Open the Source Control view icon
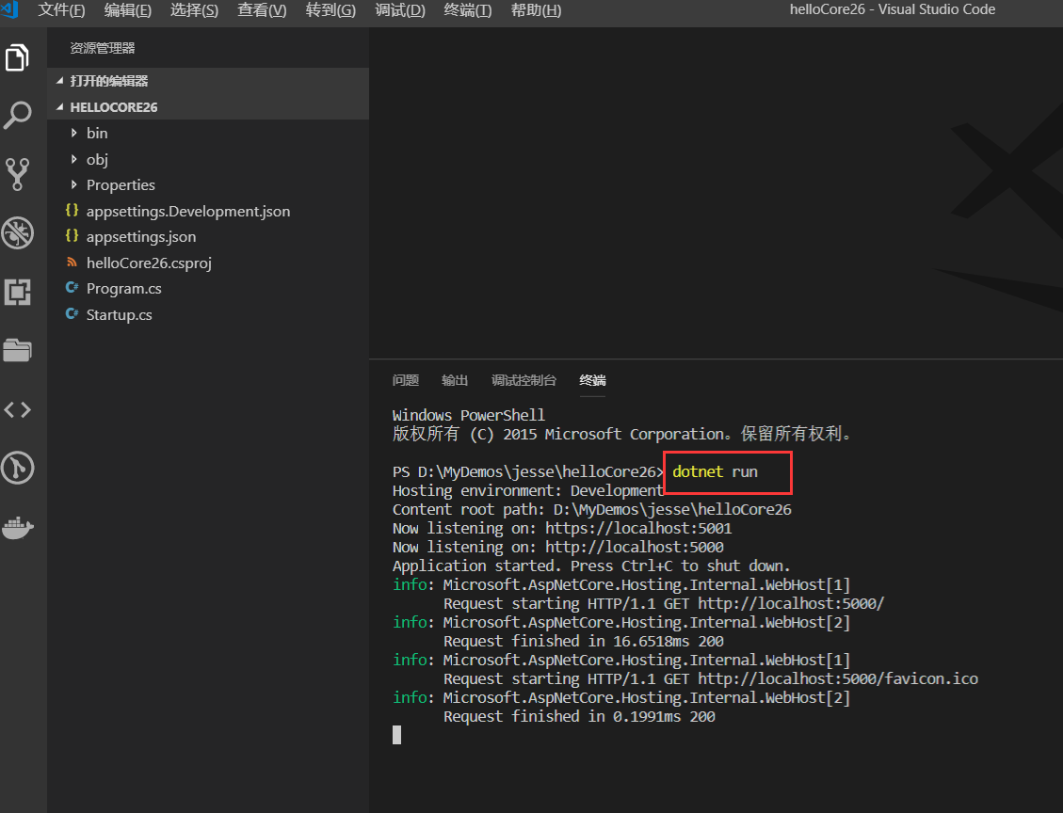The width and height of the screenshot is (1063, 813). point(18,174)
